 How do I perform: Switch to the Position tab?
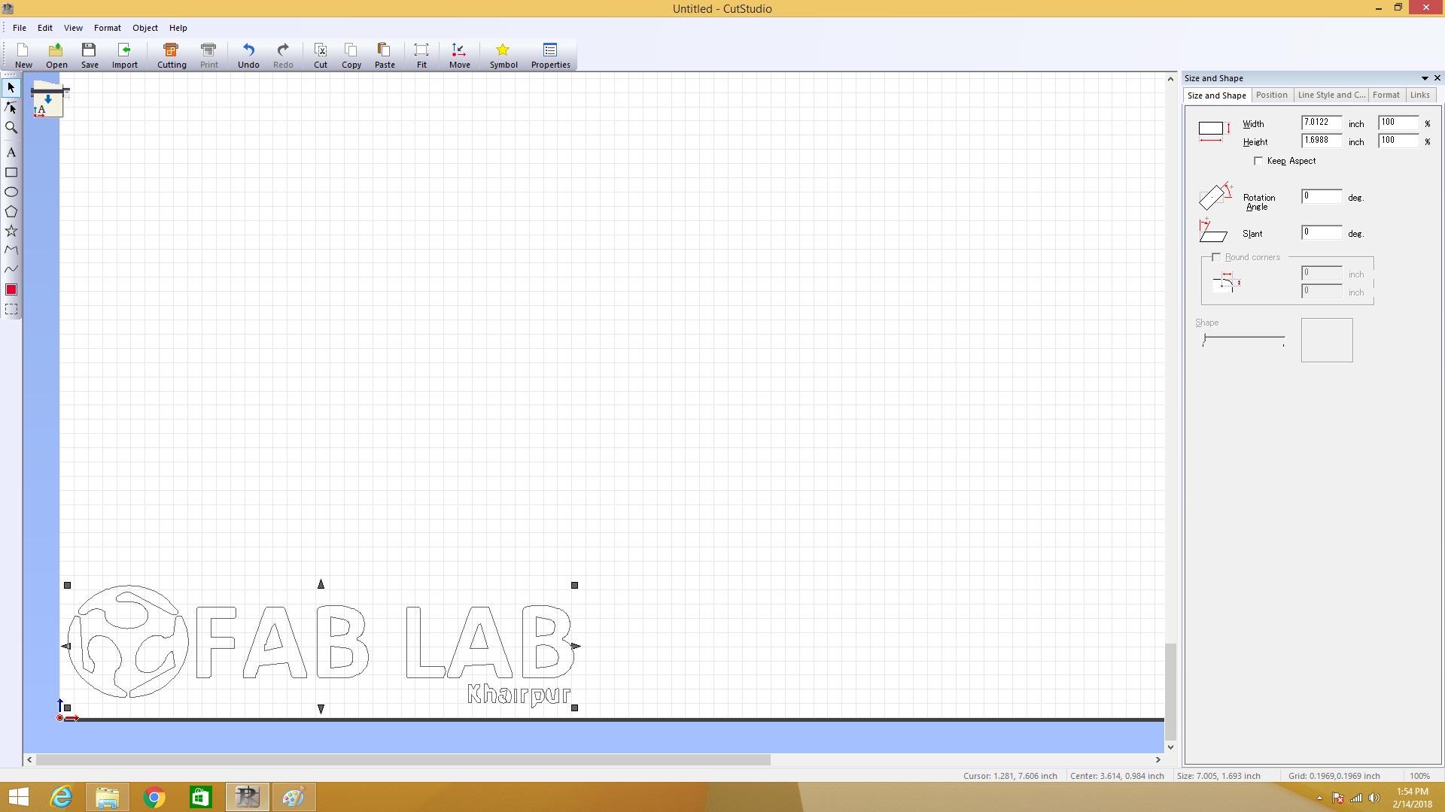1271,95
